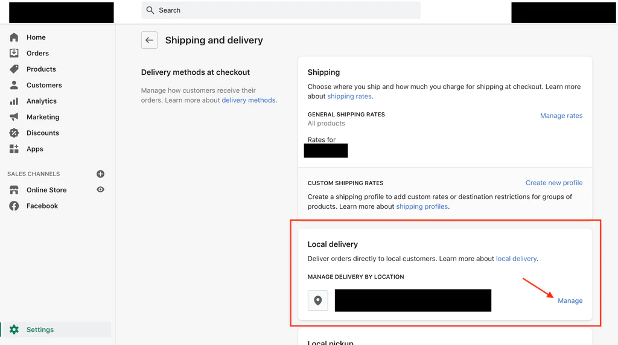Go back using the left arrow button
The height and width of the screenshot is (345, 618).
pyautogui.click(x=149, y=40)
